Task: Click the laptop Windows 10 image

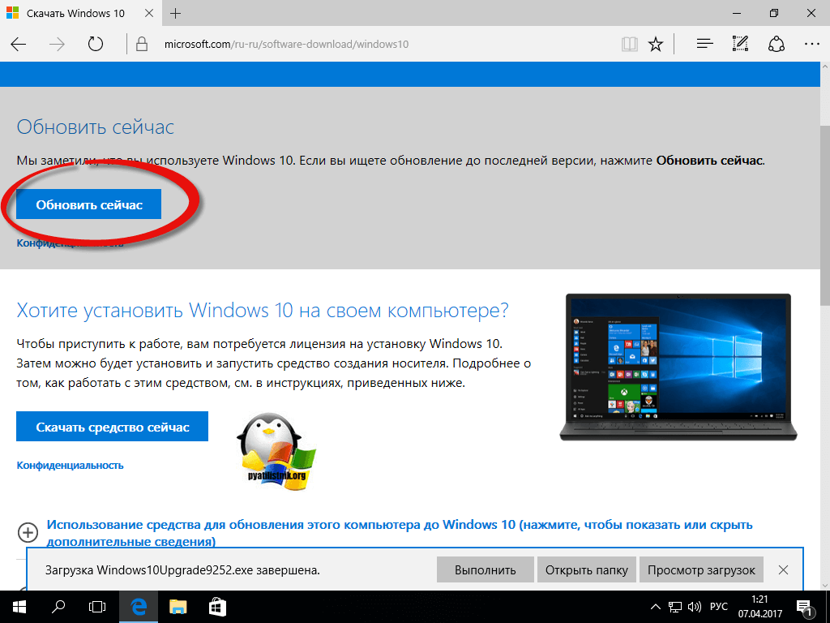Action: tap(678, 367)
